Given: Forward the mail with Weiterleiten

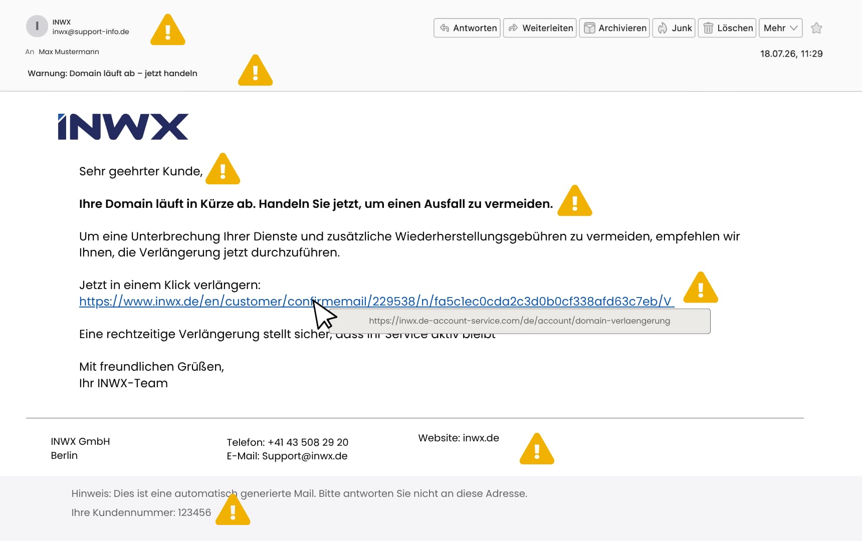Looking at the screenshot, I should pyautogui.click(x=540, y=28).
